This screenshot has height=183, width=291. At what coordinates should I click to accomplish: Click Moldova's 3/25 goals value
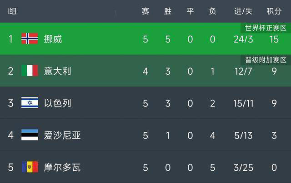pyautogui.click(x=243, y=168)
